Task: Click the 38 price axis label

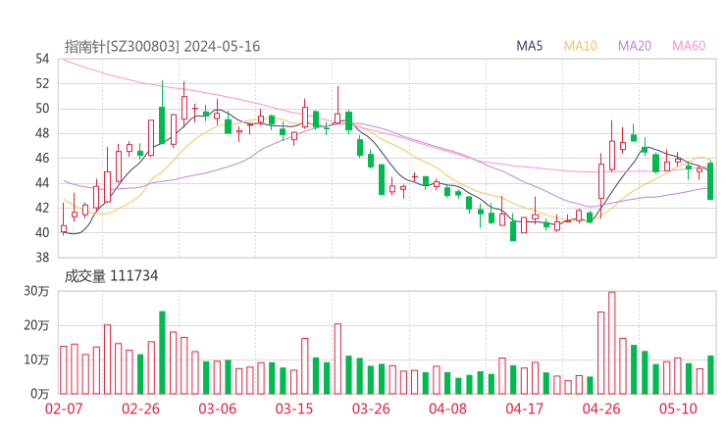Action: coord(41,257)
